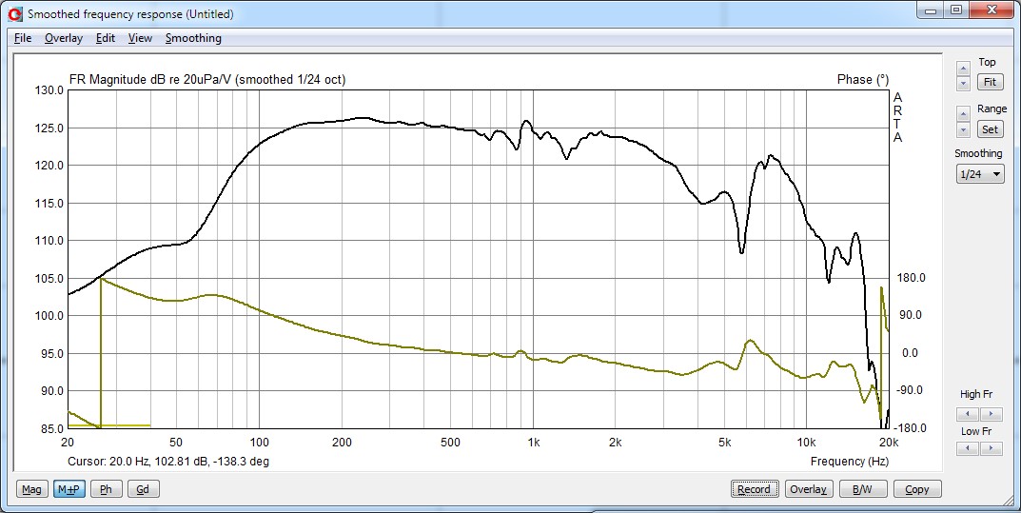Click the 1k frequency axis label
This screenshot has width=1021, height=513.
533,443
